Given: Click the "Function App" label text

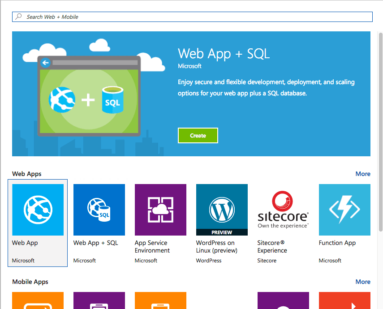Looking at the screenshot, I should click(337, 243).
